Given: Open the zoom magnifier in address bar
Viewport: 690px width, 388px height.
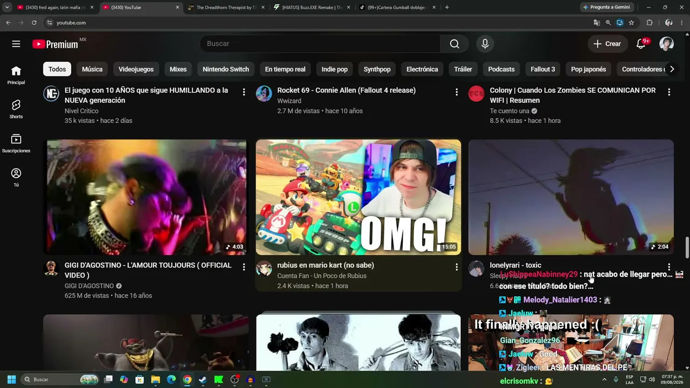Looking at the screenshot, I should [608, 23].
